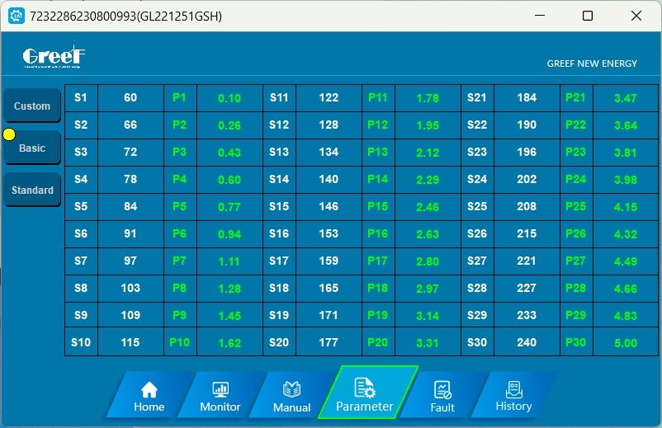The width and height of the screenshot is (662, 428).
Task: Open the Monitor chart icon
Action: [x=220, y=389]
